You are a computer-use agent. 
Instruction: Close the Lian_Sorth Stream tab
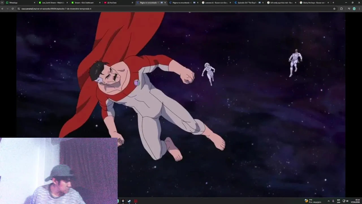[x=67, y=3]
